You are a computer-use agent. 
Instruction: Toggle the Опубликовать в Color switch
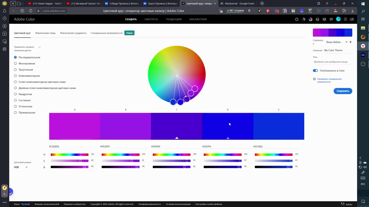315,70
